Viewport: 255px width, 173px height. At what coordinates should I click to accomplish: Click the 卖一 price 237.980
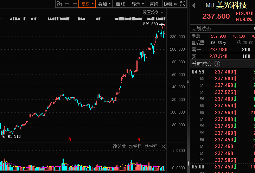218,50
